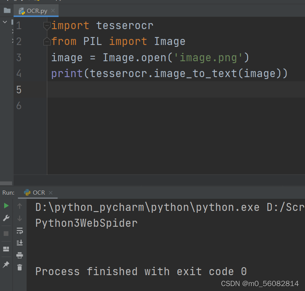The width and height of the screenshot is (305, 291).
Task: Toggle scroll to end of console
Action: tap(20, 243)
